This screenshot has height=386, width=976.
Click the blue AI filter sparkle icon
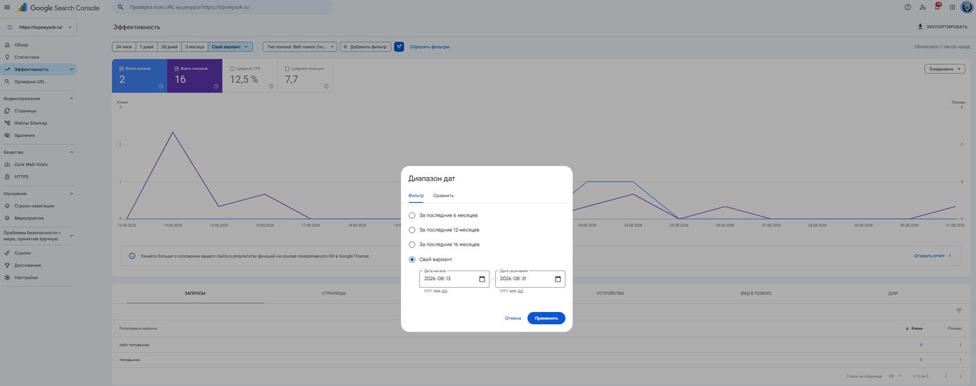(399, 47)
